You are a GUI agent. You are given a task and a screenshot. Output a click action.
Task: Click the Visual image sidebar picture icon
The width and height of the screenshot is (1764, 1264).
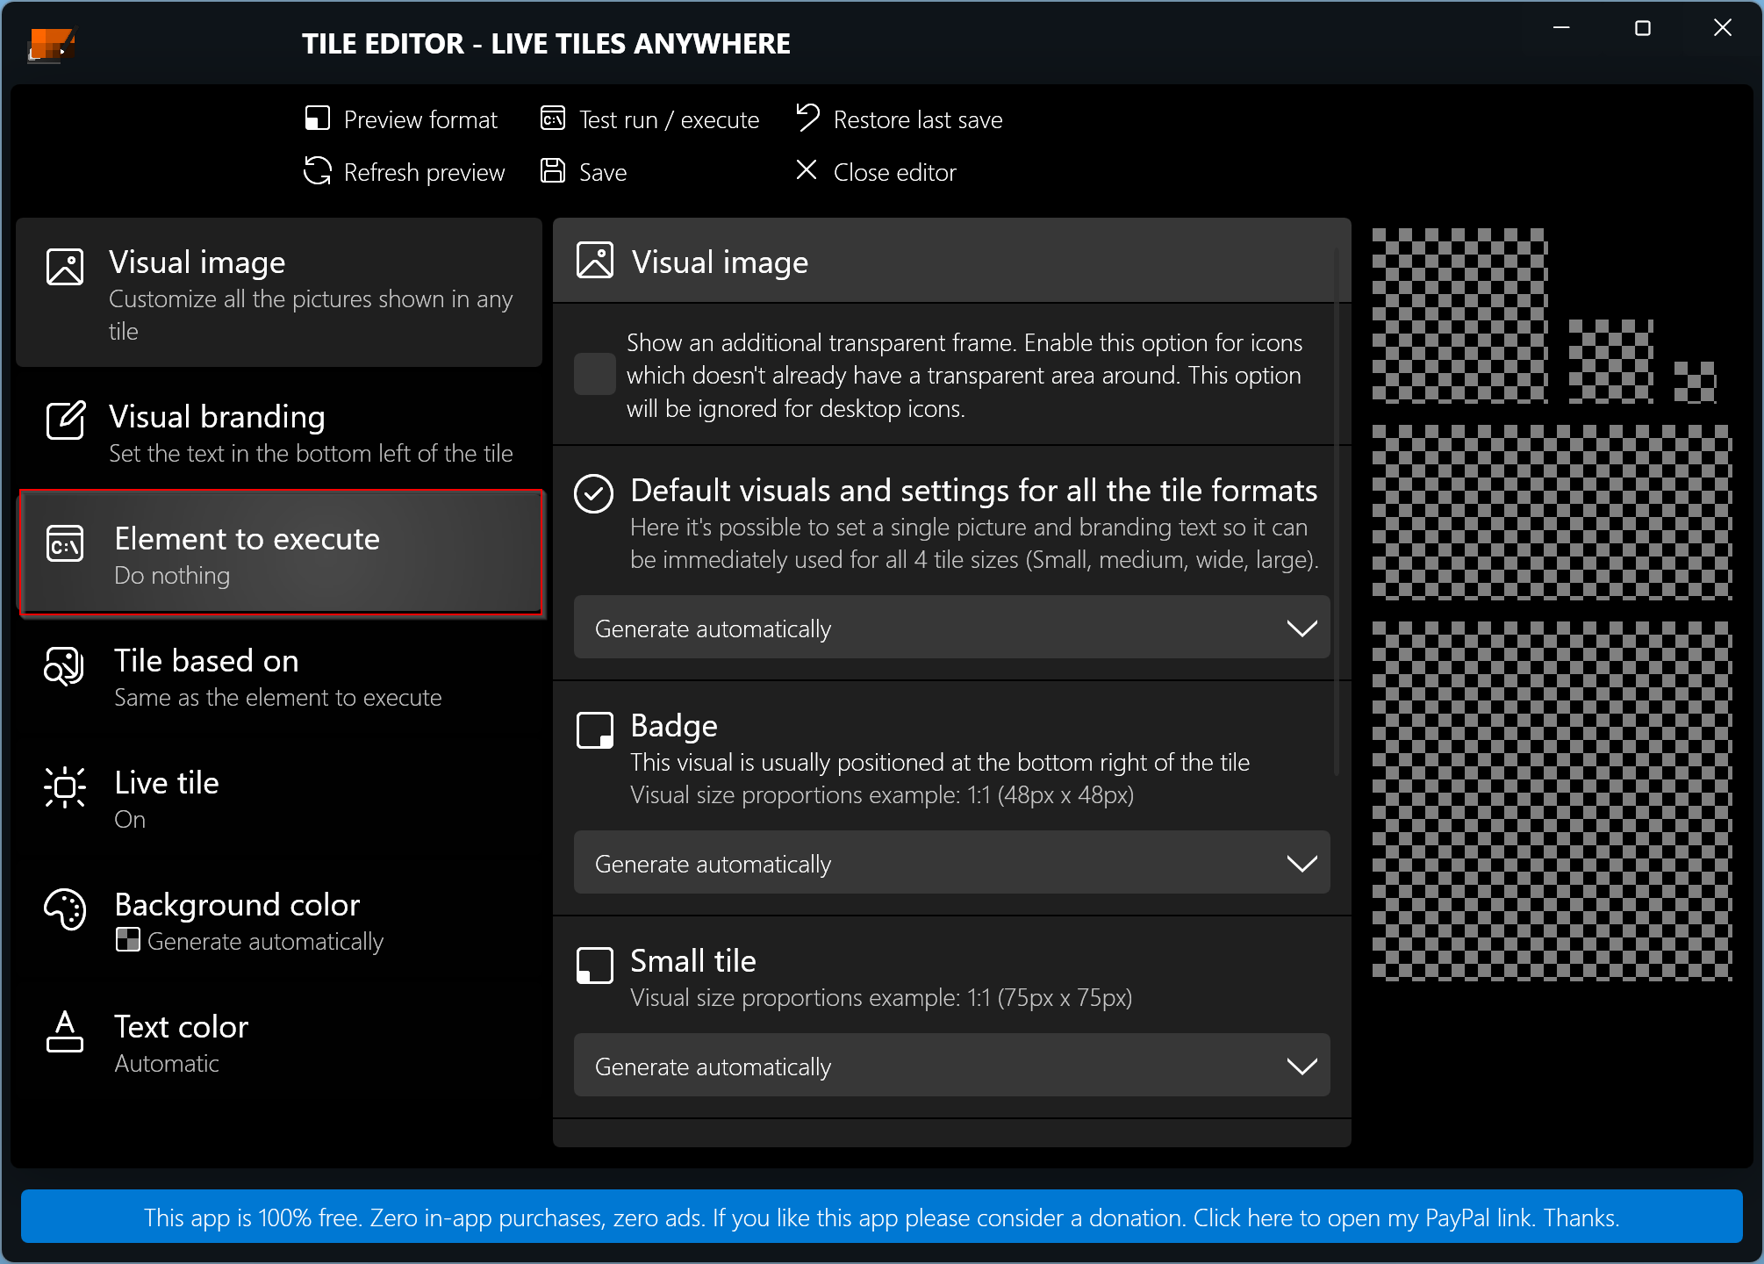pyautogui.click(x=65, y=267)
